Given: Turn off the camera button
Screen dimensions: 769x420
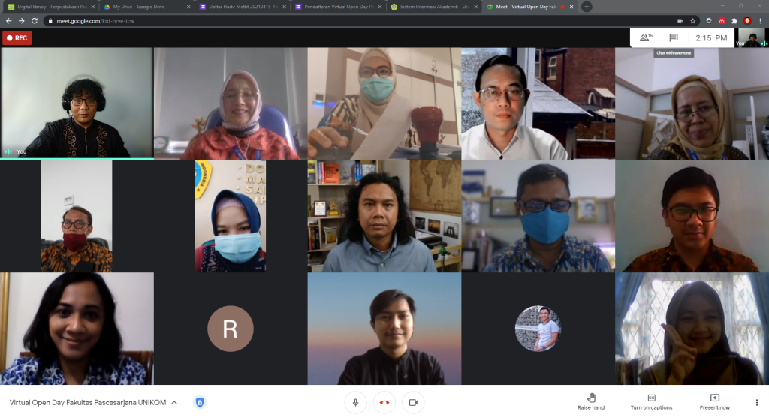Looking at the screenshot, I should 413,403.
